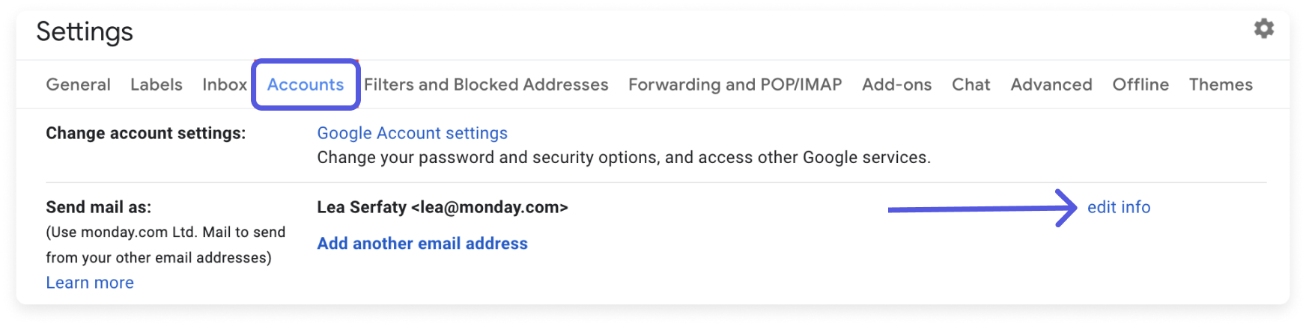Open the Learn more link

pos(90,283)
